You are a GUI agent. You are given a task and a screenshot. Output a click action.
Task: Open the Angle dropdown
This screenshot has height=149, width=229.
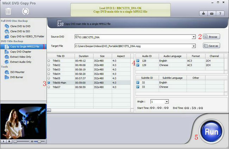pos(167,102)
